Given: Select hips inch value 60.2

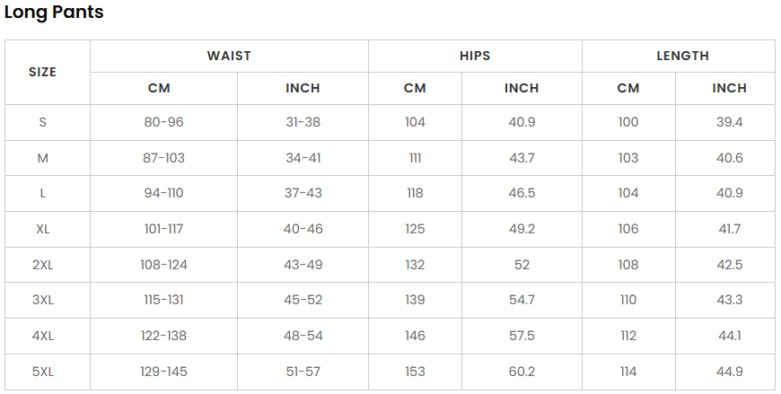Looking at the screenshot, I should 522,372.
